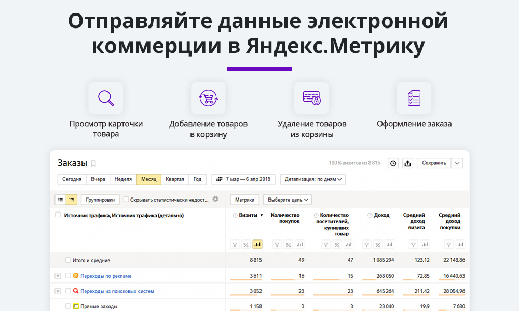Switch to 'Квартал' period tab
This screenshot has width=519, height=311.
pyautogui.click(x=174, y=179)
